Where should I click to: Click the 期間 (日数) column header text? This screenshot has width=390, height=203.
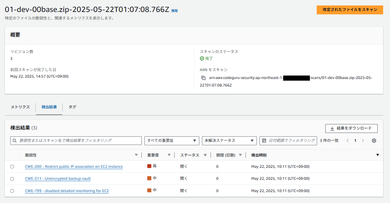click(226, 155)
